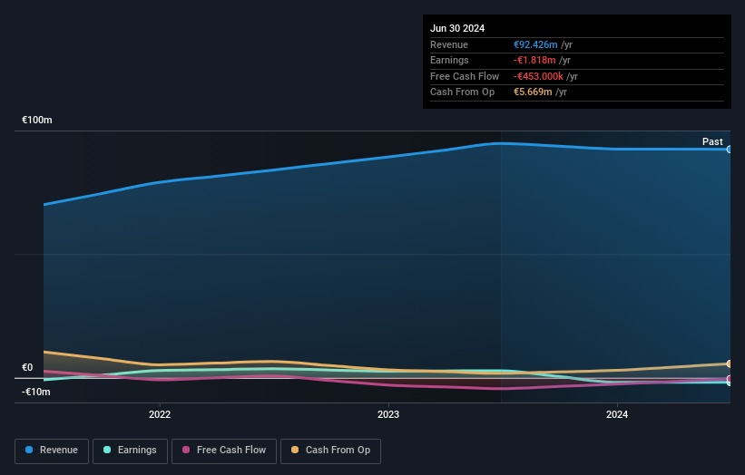
Task: Toggle the Revenue legend button
Action: click(x=52, y=451)
